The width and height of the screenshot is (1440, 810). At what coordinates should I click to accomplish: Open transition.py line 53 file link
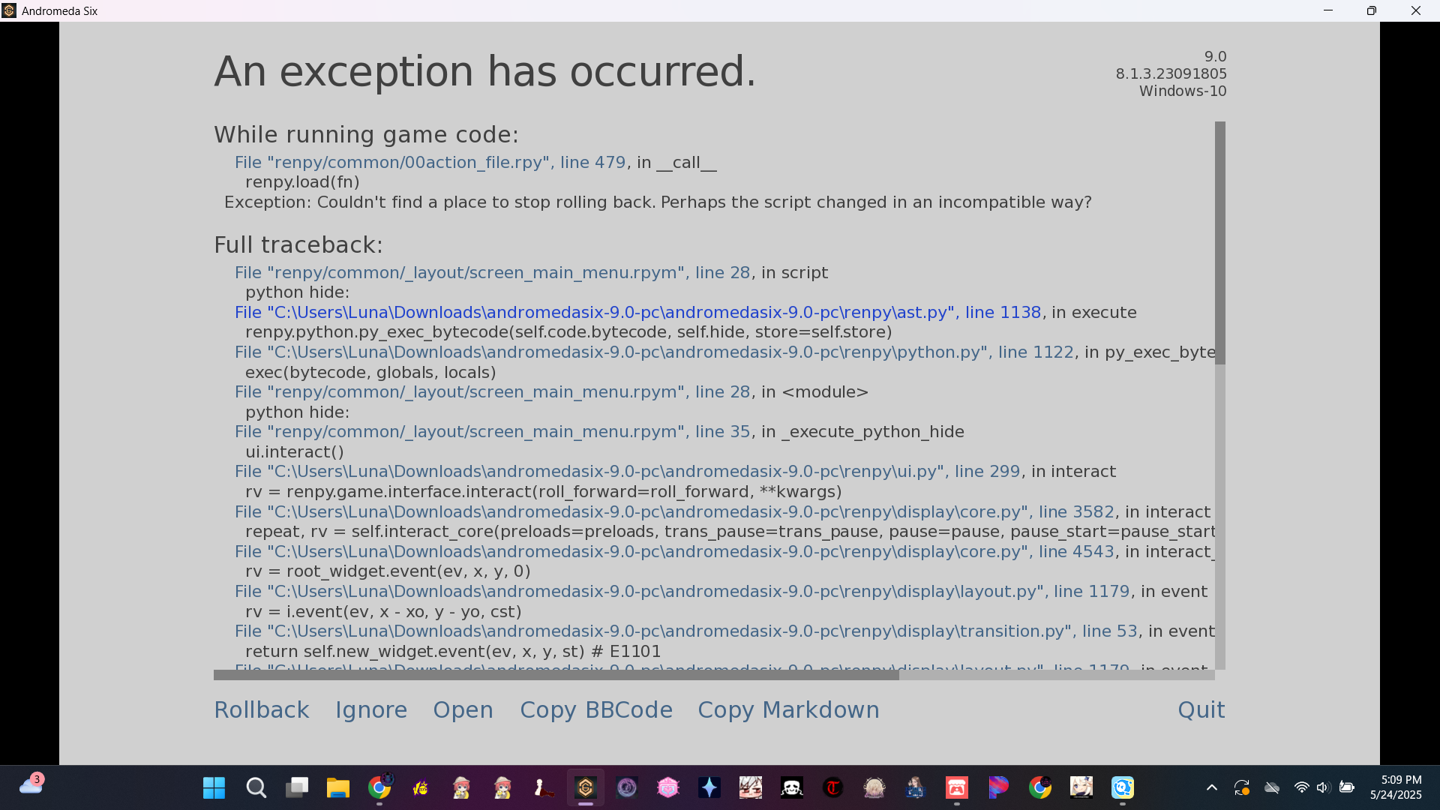(x=685, y=631)
